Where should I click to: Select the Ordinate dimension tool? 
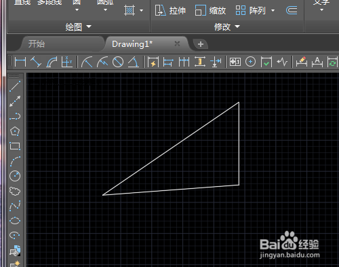(67, 62)
